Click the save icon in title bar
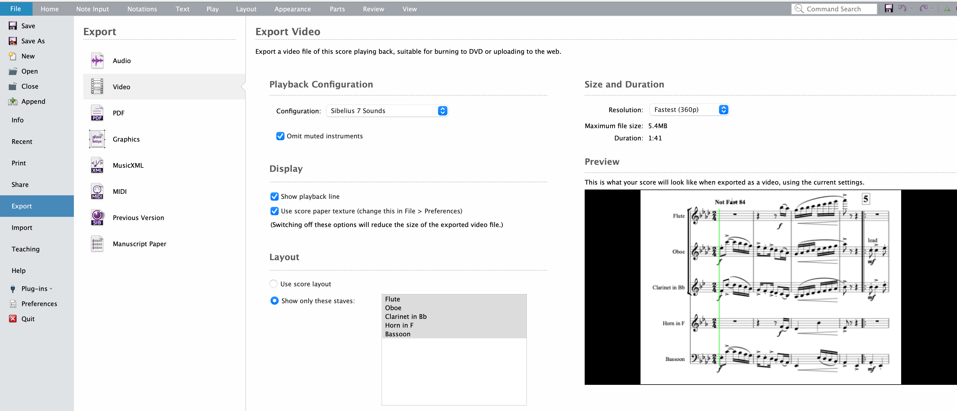The width and height of the screenshot is (957, 411). coord(888,8)
